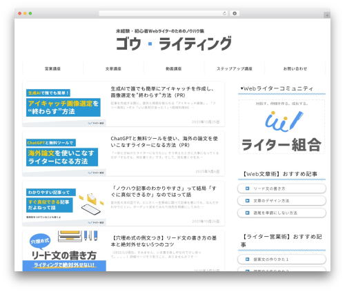Open a new tab with the plus button

tap(327, 15)
